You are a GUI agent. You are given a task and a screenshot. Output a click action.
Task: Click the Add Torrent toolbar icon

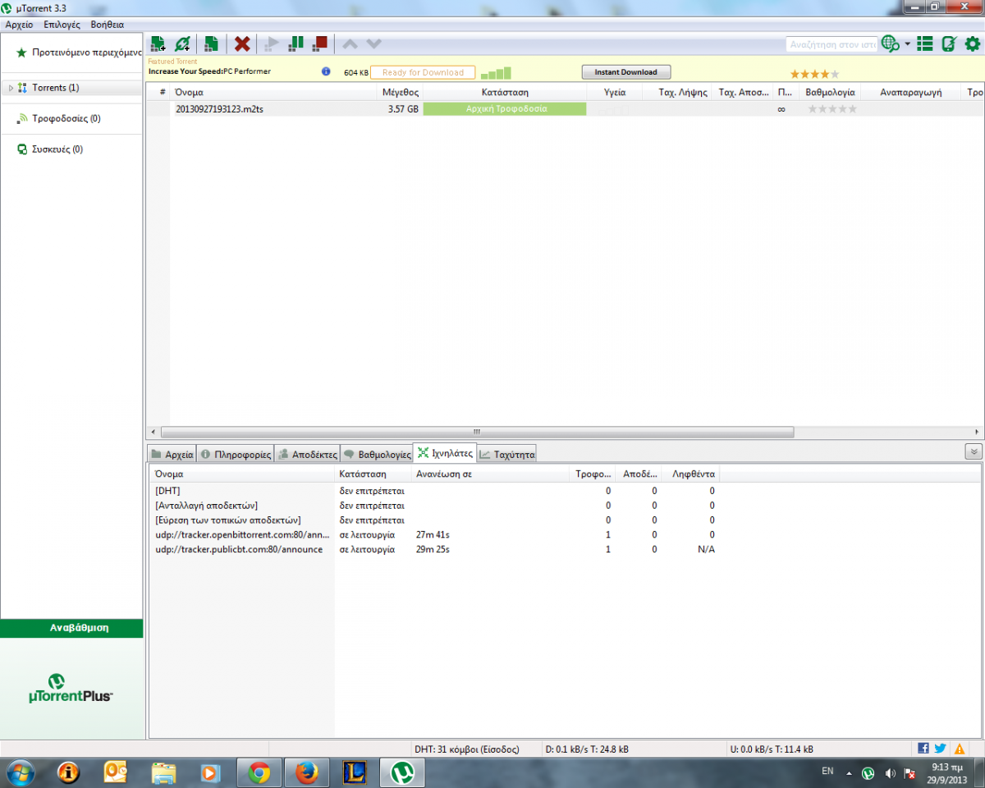(x=158, y=44)
